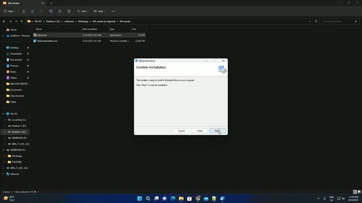Click Next in the WaSenderSetUp installer

coord(218,131)
